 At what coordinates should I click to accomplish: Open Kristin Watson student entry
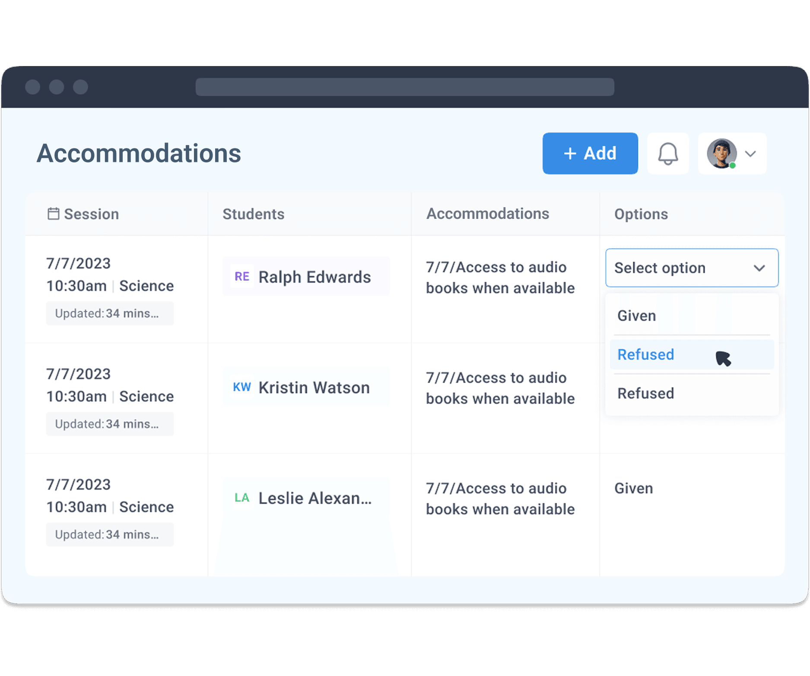click(314, 388)
